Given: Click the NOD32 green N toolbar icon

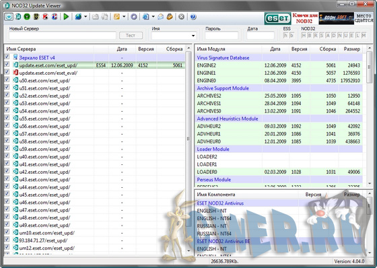Looking at the screenshot, I should 18,17.
